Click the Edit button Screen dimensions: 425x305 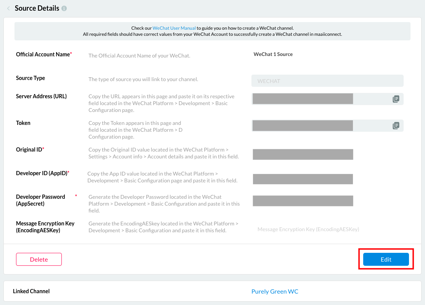pyautogui.click(x=386, y=259)
